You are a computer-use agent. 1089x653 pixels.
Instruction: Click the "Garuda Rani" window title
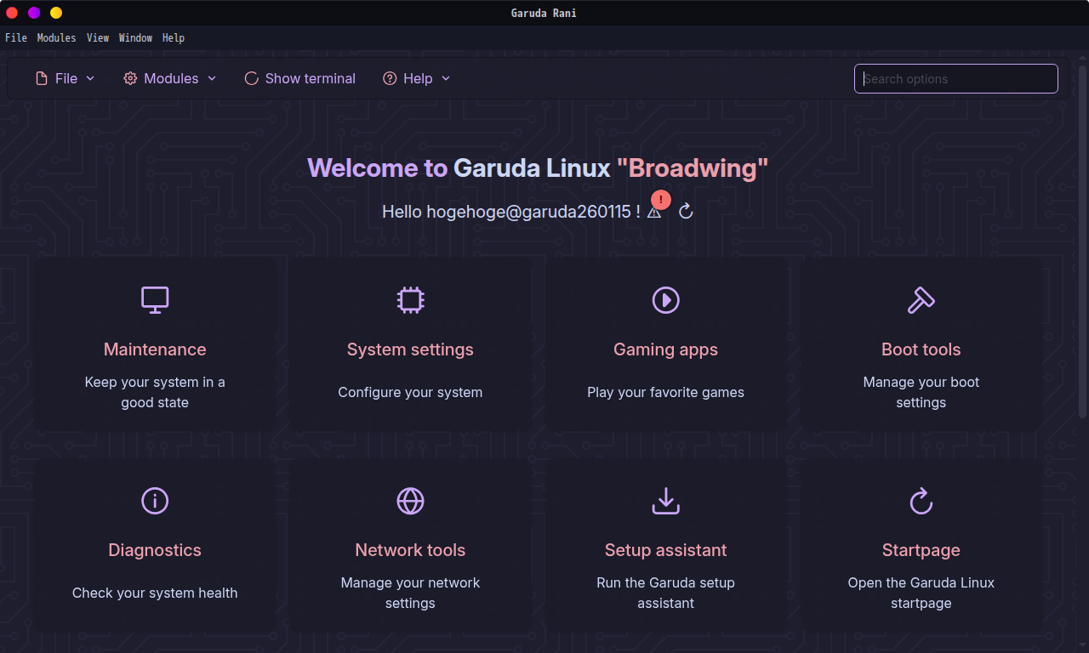[544, 13]
